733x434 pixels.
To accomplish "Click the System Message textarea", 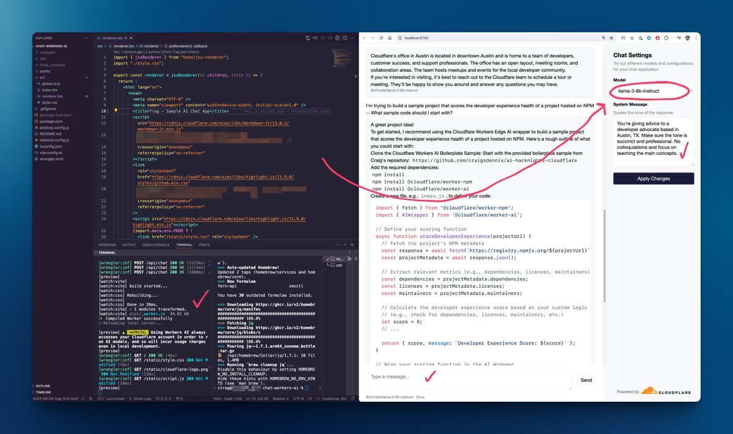I will pos(654,143).
